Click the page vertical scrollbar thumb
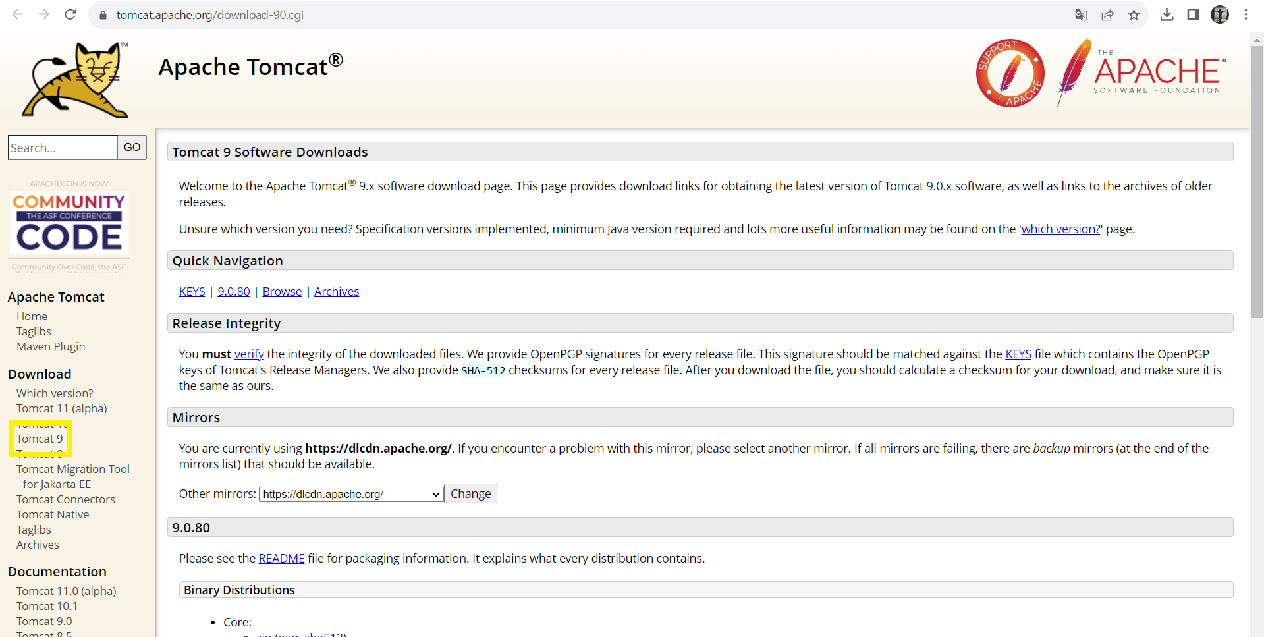The image size is (1264, 637). point(1257,181)
